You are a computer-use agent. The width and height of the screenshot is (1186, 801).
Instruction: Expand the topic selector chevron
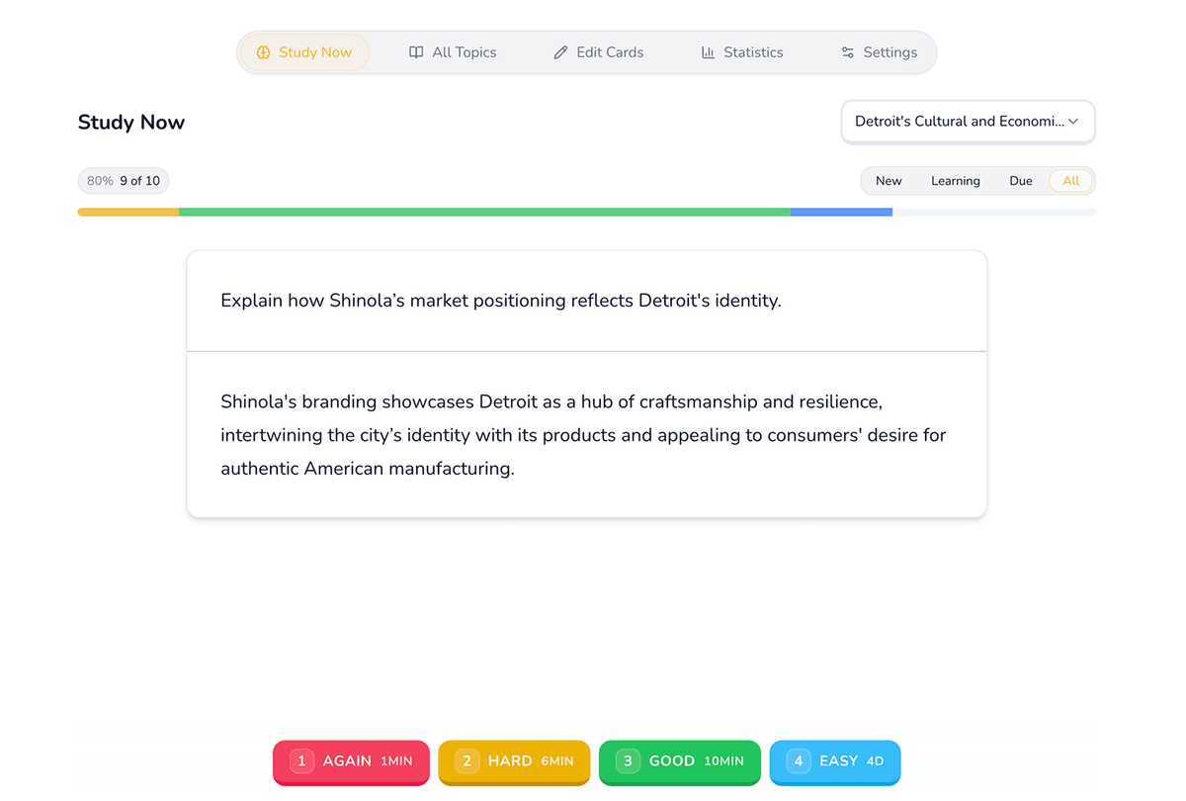click(1073, 122)
